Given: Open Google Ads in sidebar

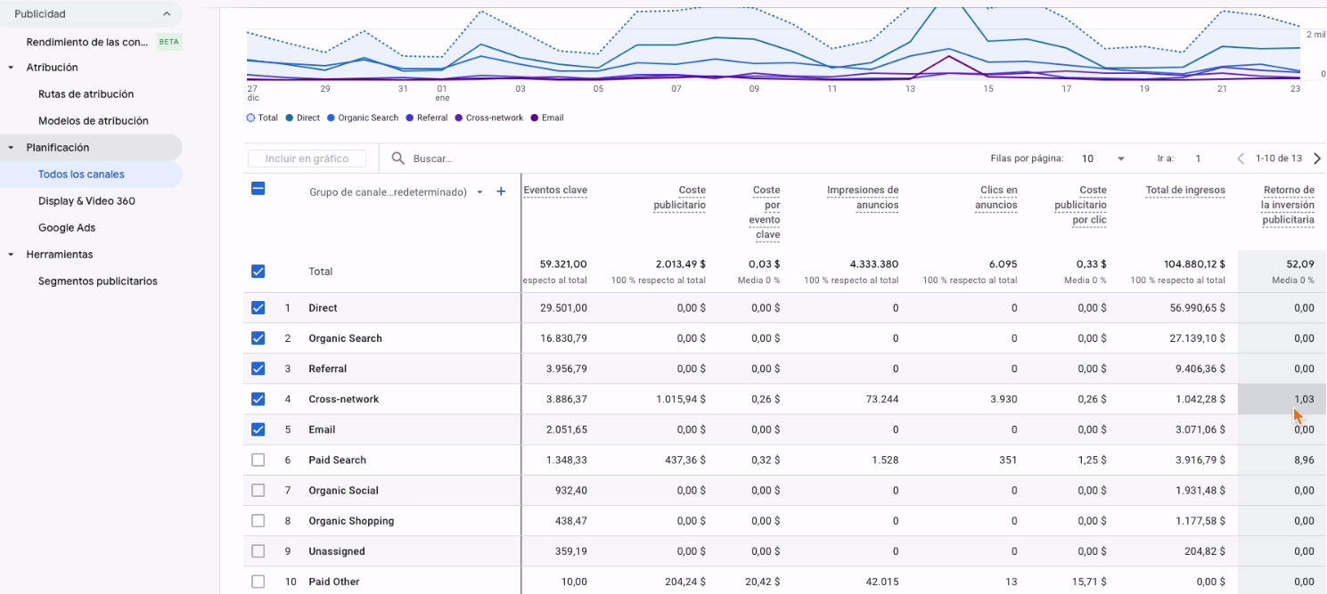Looking at the screenshot, I should click(x=67, y=228).
